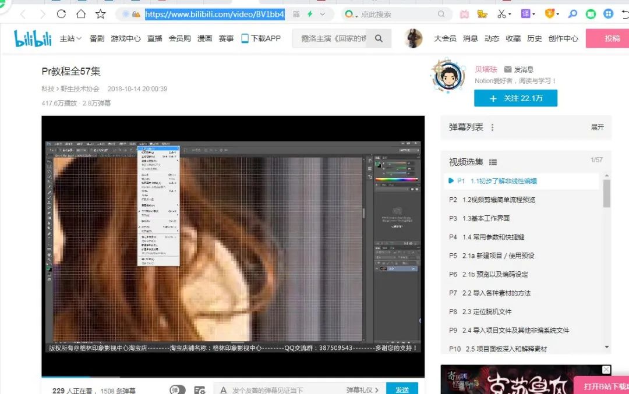Go to bilibili logo home
629x394 pixels.
(33, 38)
